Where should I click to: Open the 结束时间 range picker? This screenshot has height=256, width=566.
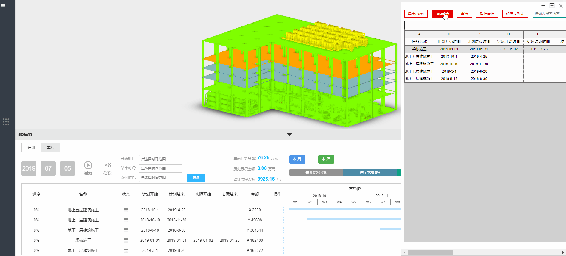point(160,168)
